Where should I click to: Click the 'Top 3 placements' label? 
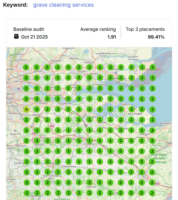pos(145,29)
